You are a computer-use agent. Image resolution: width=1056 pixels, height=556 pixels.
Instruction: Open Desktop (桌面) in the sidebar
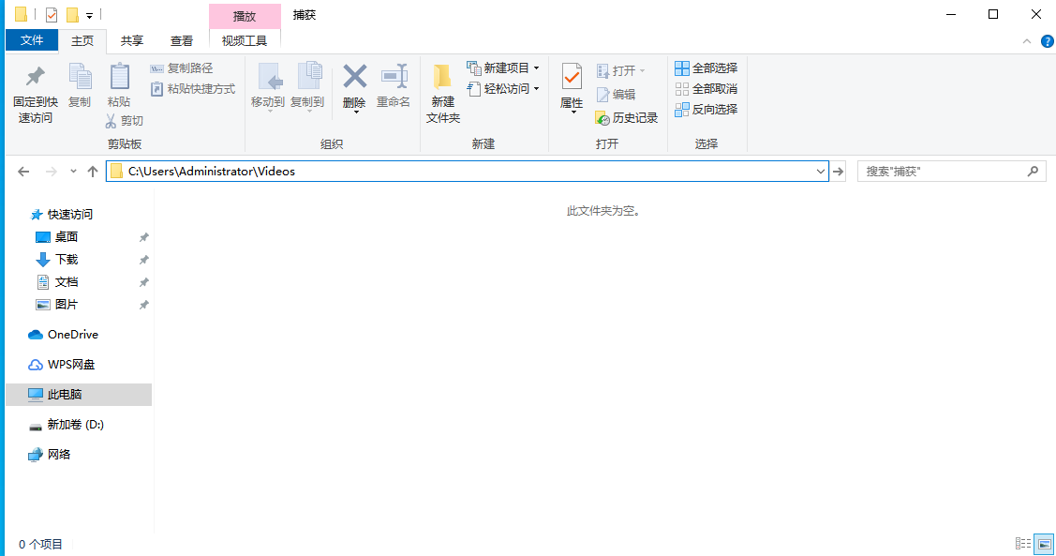[x=56, y=236]
